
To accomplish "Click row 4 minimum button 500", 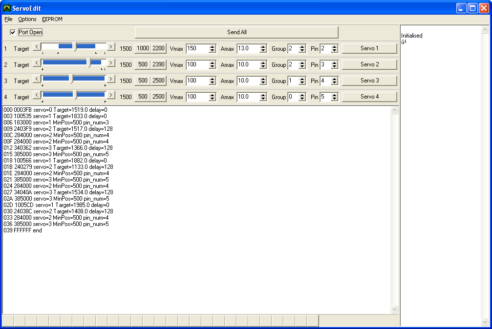I will [x=143, y=97].
